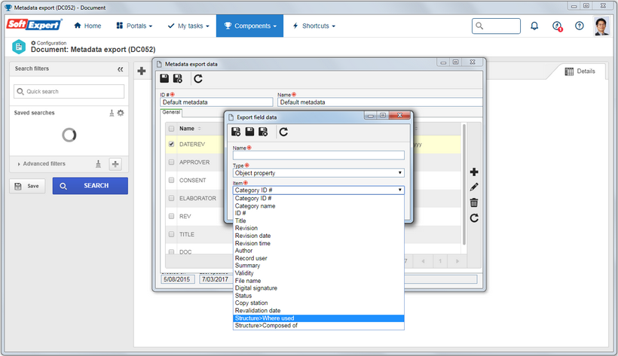Click third save icon in Export field data
Image resolution: width=618 pixels, height=356 pixels.
coord(263,132)
